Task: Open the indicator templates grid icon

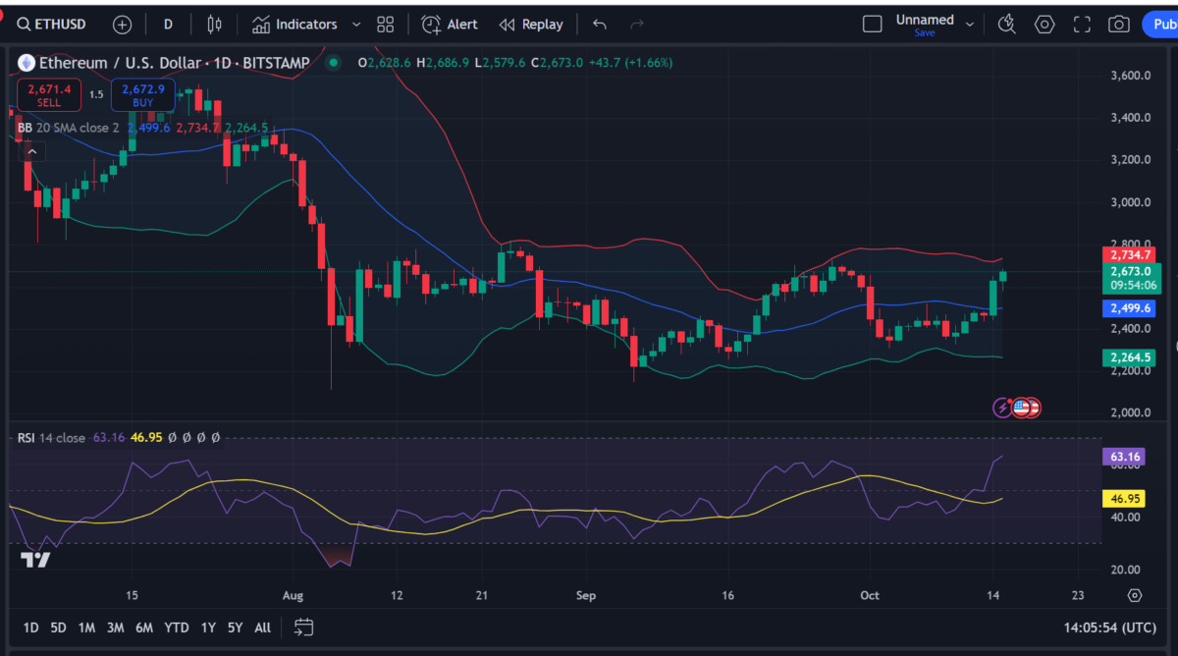Action: tap(385, 25)
